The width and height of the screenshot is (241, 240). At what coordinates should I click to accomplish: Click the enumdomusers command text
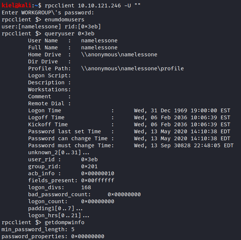pos(64,20)
